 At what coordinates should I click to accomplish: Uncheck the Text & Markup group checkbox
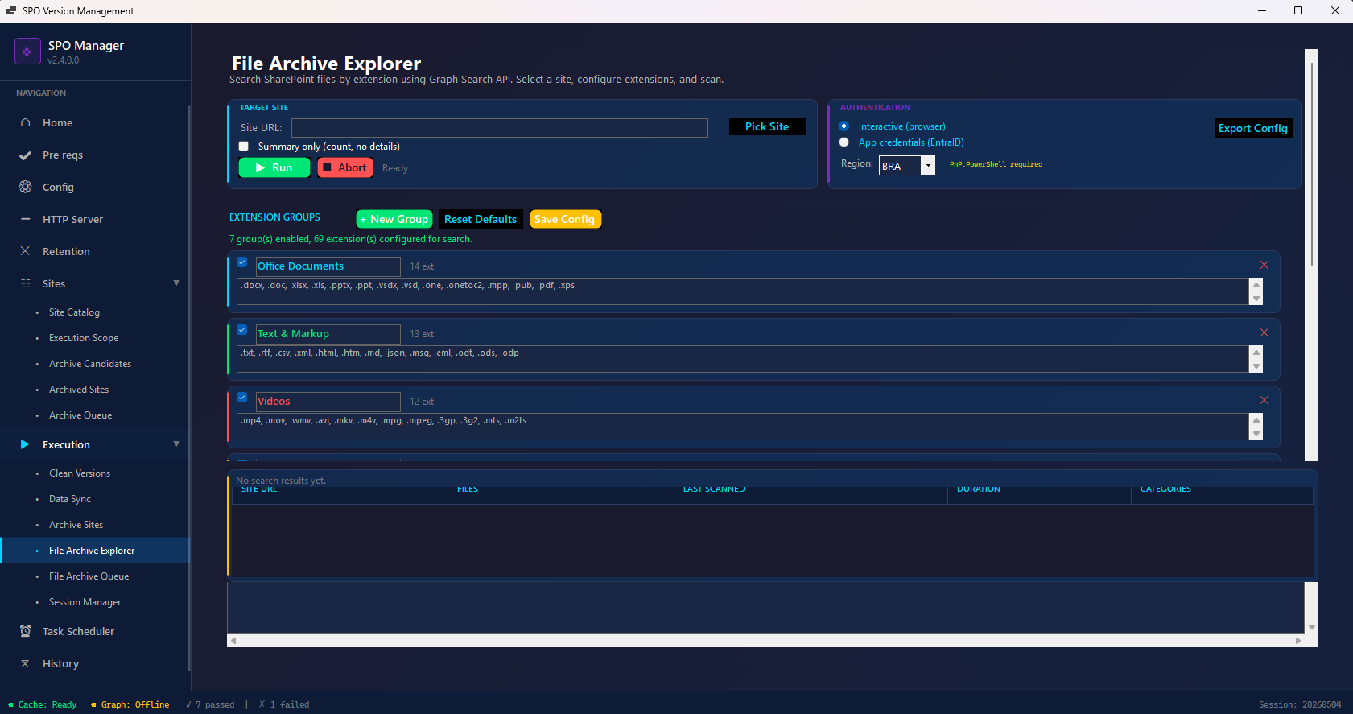click(x=242, y=330)
